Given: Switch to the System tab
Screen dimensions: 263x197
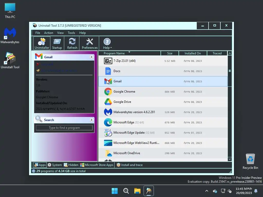Looking at the screenshot, I should 55,165.
